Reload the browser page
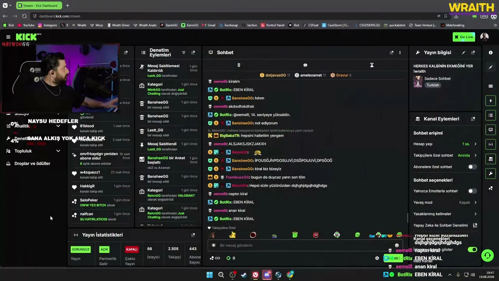The width and height of the screenshot is (499, 281). [24, 16]
